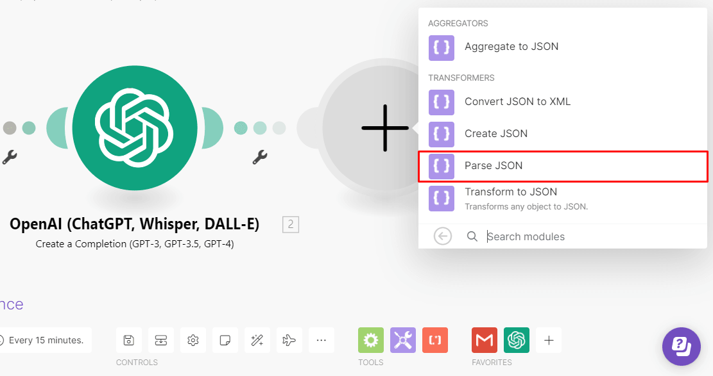Add a notes sticky icon in Controls
The image size is (713, 376).
[225, 340]
